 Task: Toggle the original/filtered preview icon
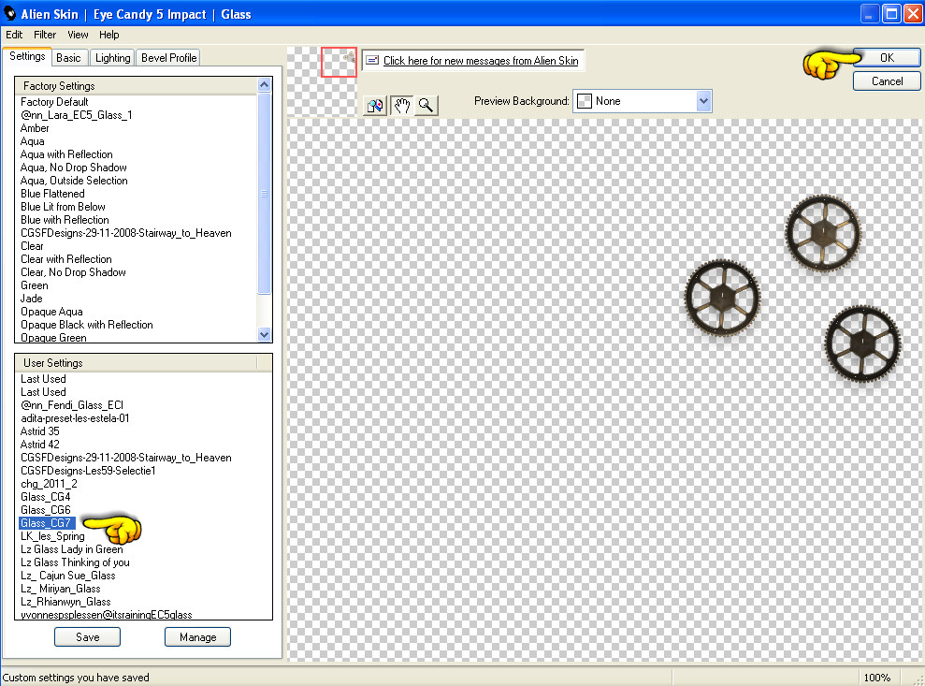pos(375,106)
